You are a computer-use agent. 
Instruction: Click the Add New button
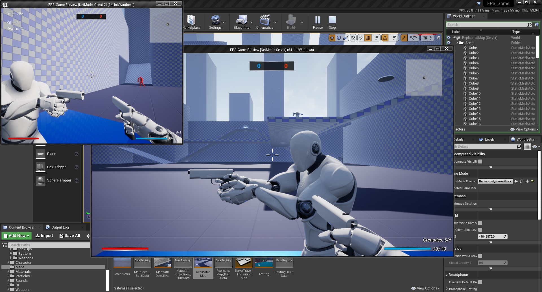click(17, 236)
